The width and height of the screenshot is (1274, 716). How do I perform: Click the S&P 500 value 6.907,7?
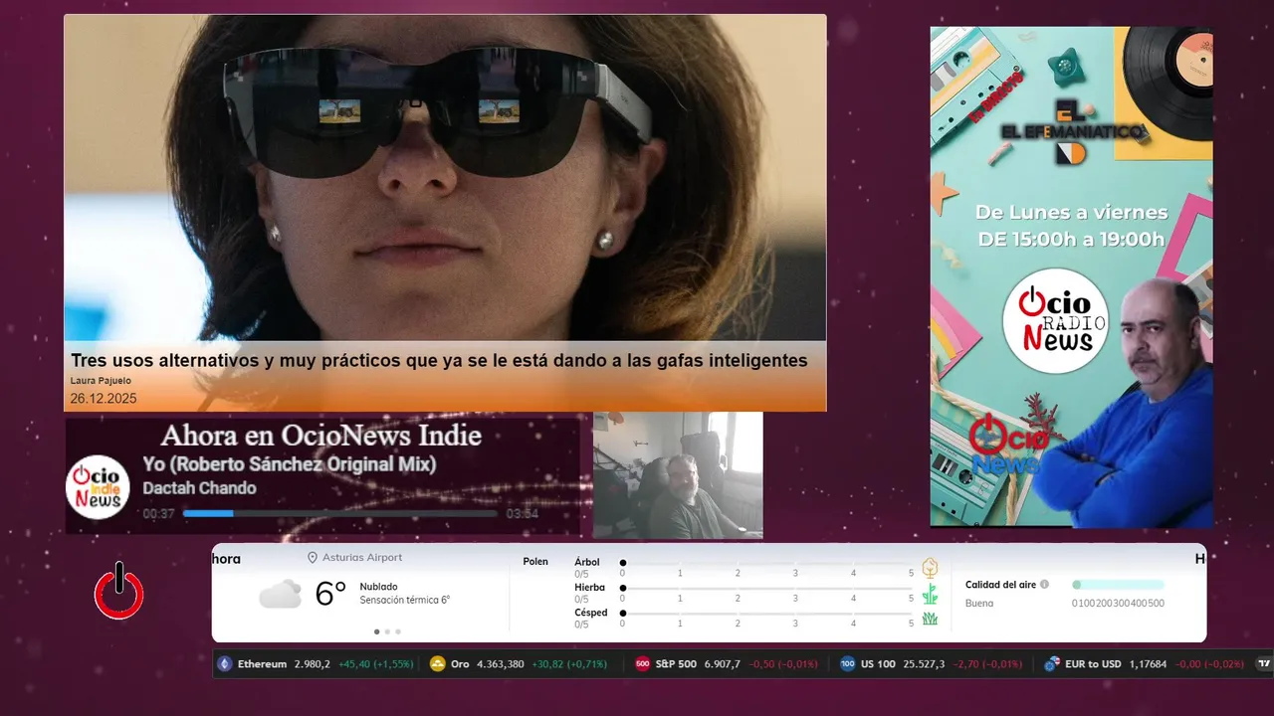pos(723,664)
